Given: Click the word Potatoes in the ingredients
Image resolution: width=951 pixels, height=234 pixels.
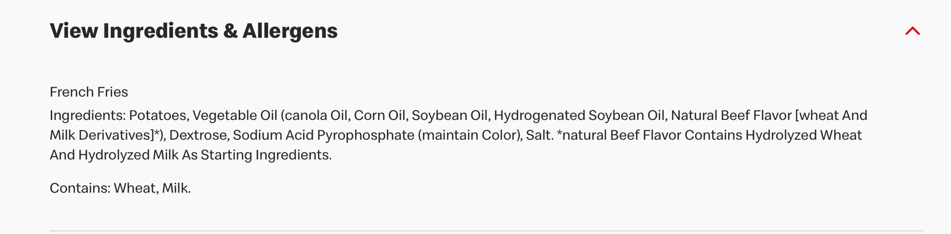Looking at the screenshot, I should click(158, 115).
